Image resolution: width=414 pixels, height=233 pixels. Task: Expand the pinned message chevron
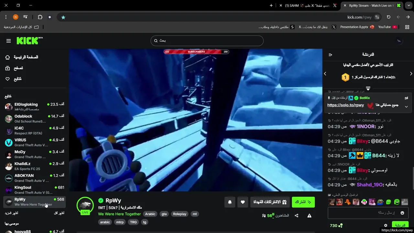pos(406,107)
